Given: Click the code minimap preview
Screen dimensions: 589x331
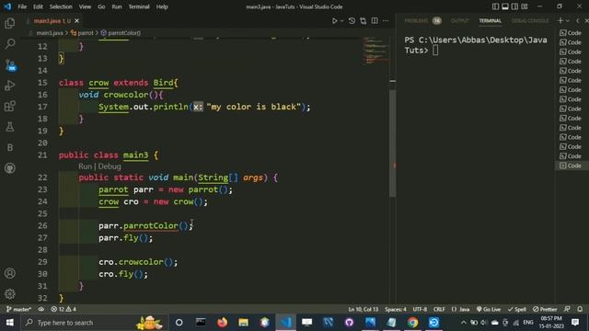Looking at the screenshot, I should click(375, 51).
